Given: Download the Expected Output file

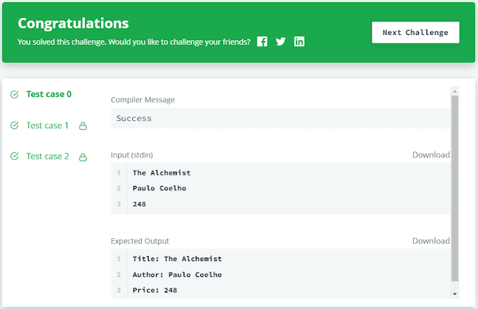Looking at the screenshot, I should pyautogui.click(x=431, y=241).
